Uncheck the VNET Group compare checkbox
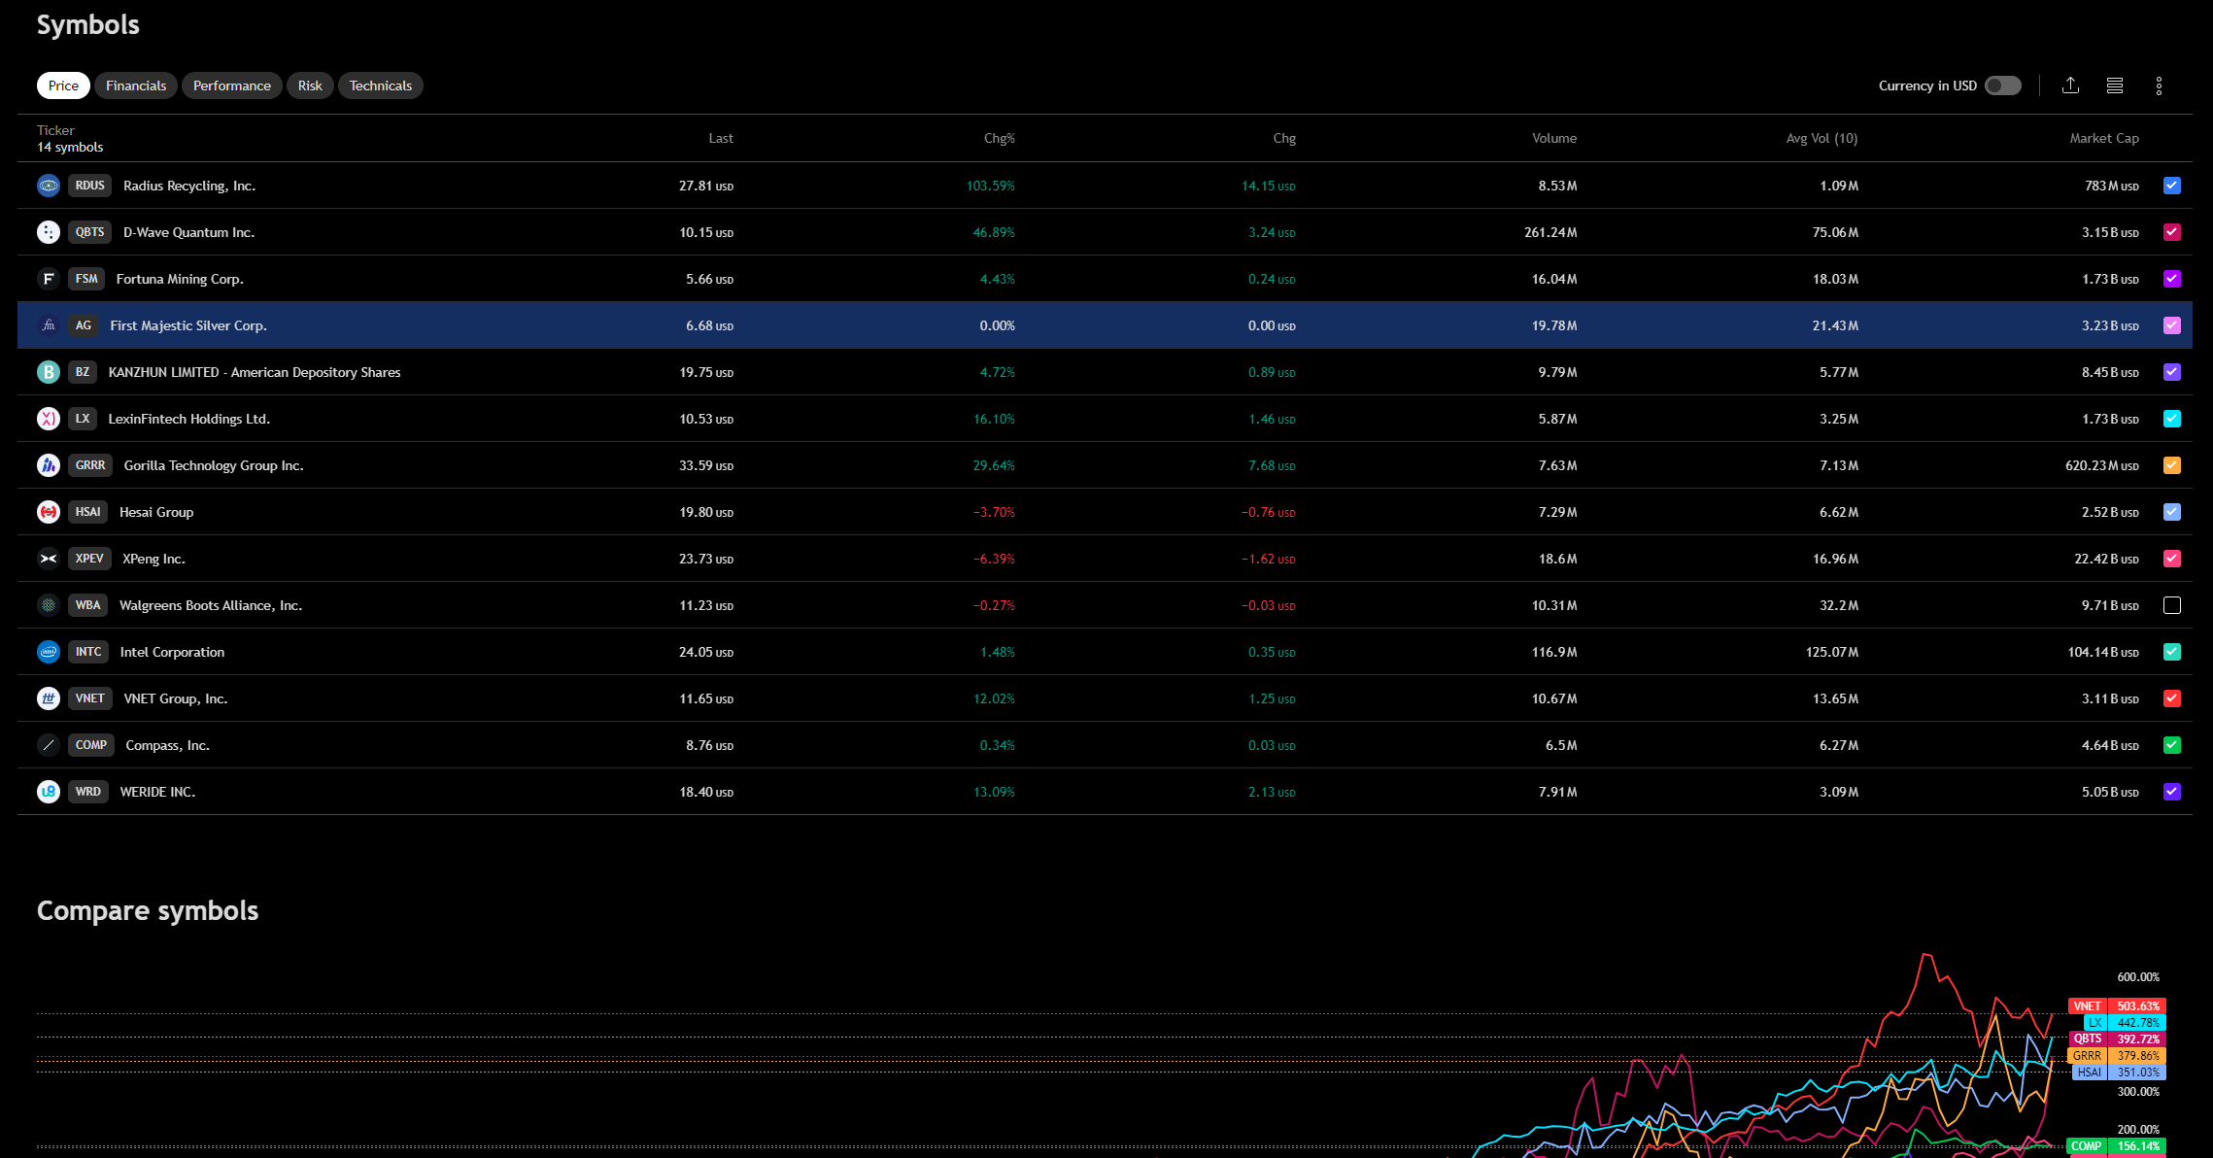 coord(2172,698)
